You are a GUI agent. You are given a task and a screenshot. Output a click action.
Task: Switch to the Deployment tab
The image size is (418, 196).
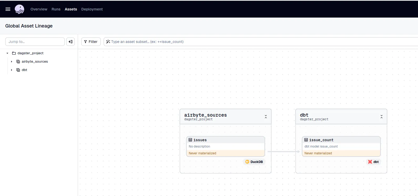(92, 9)
